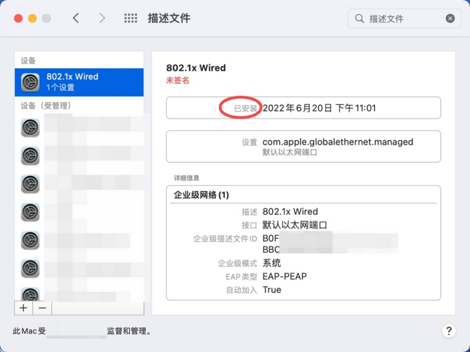470x352 pixels.
Task: Click the True value for 自动加入
Action: pos(272,290)
